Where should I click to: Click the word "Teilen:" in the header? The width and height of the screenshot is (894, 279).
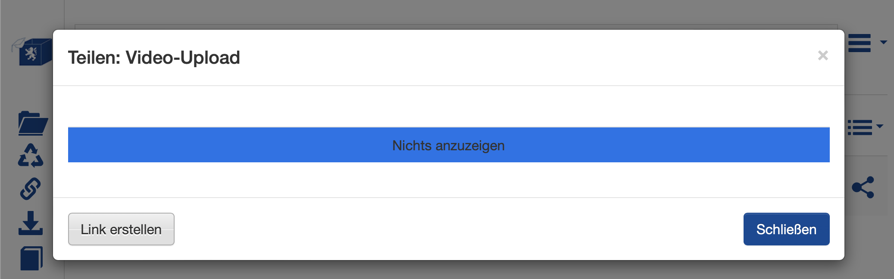94,58
